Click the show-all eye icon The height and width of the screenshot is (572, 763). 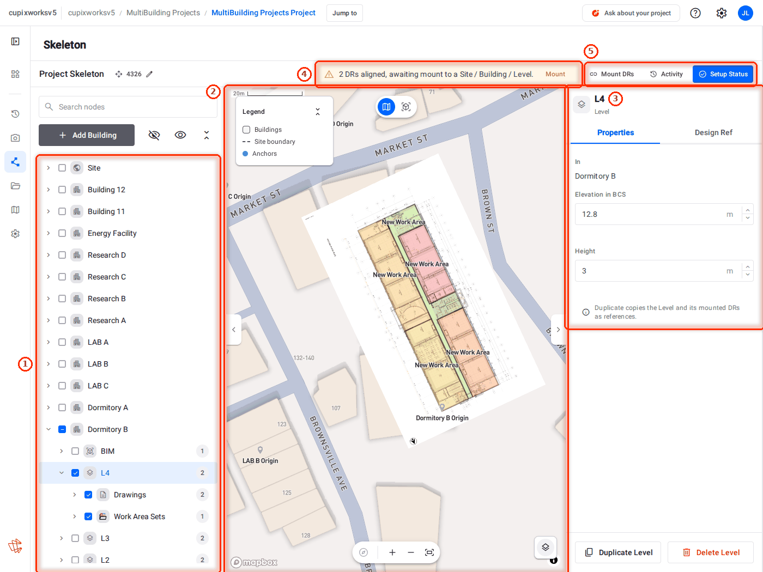(x=180, y=135)
